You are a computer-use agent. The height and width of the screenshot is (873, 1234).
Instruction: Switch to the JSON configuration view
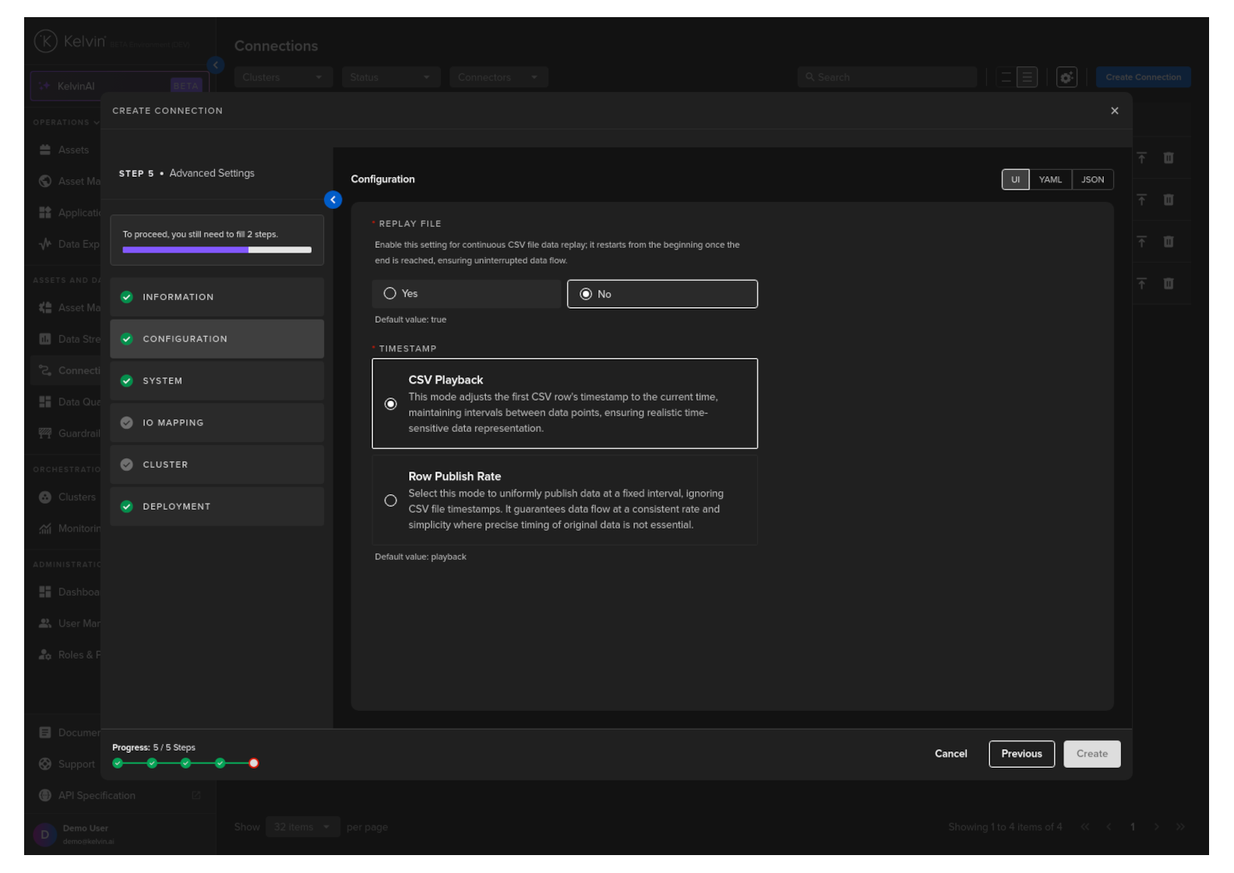(1092, 179)
